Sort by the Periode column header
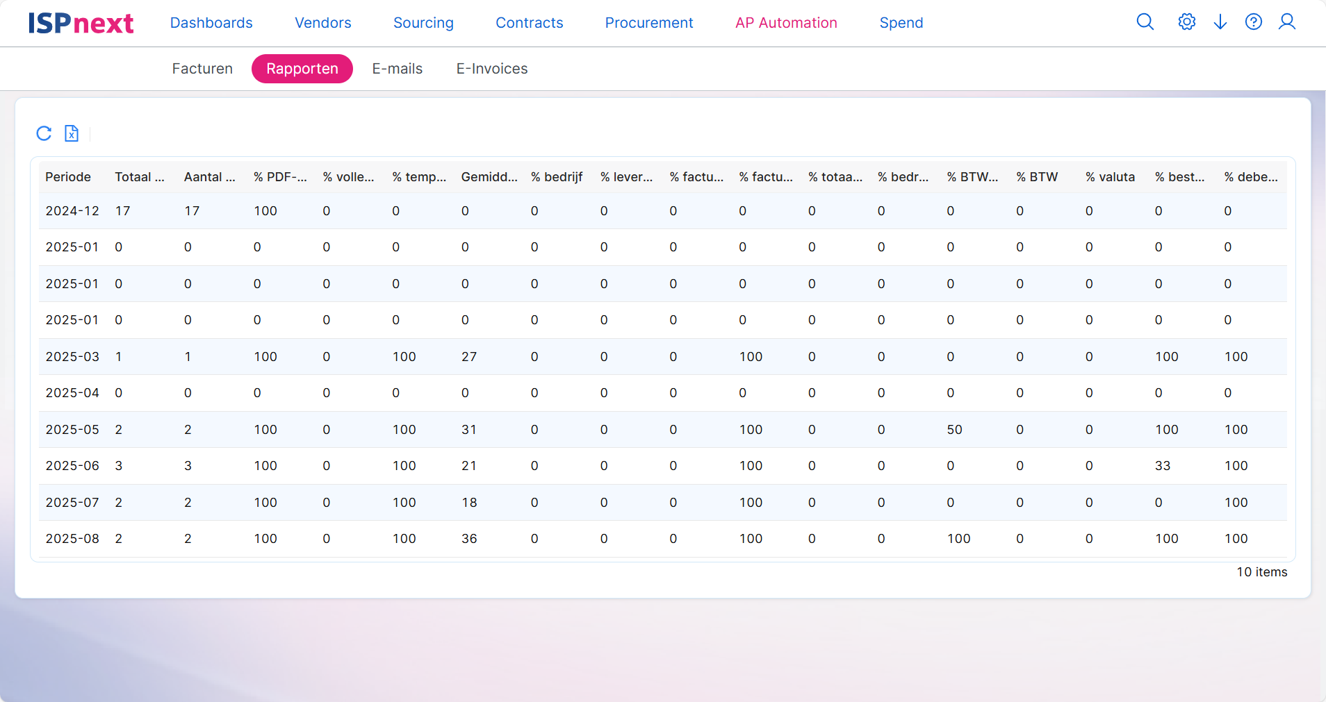 pyautogui.click(x=68, y=177)
